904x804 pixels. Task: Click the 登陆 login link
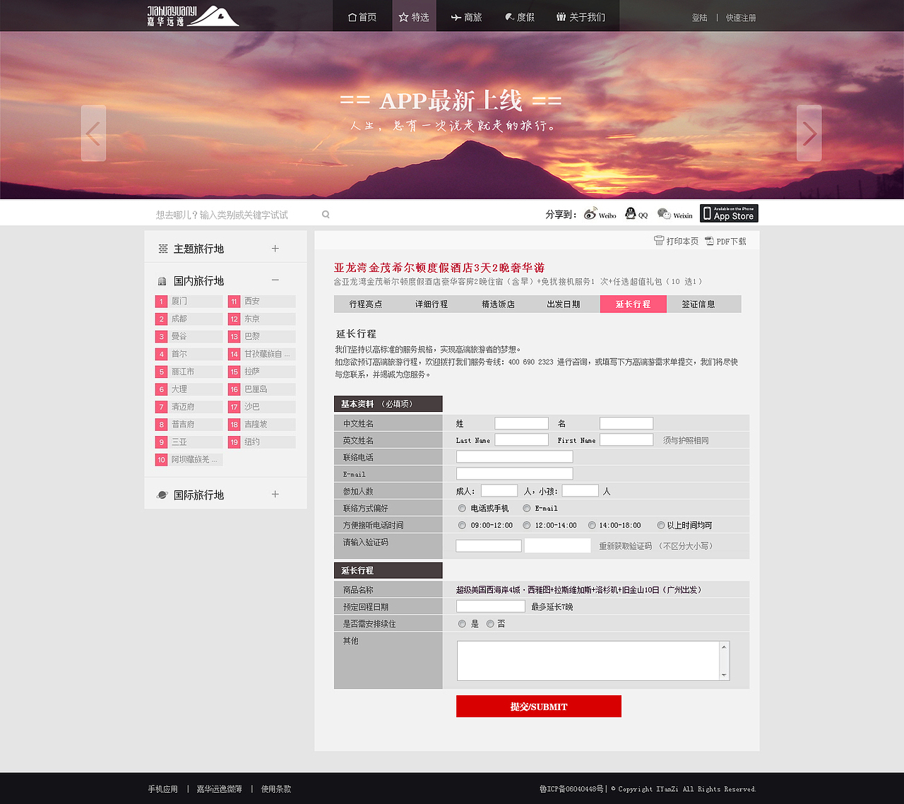click(700, 18)
